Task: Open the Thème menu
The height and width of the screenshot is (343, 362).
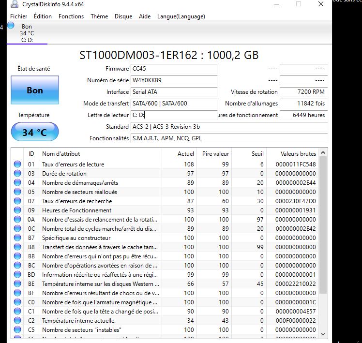Action: coord(99,16)
